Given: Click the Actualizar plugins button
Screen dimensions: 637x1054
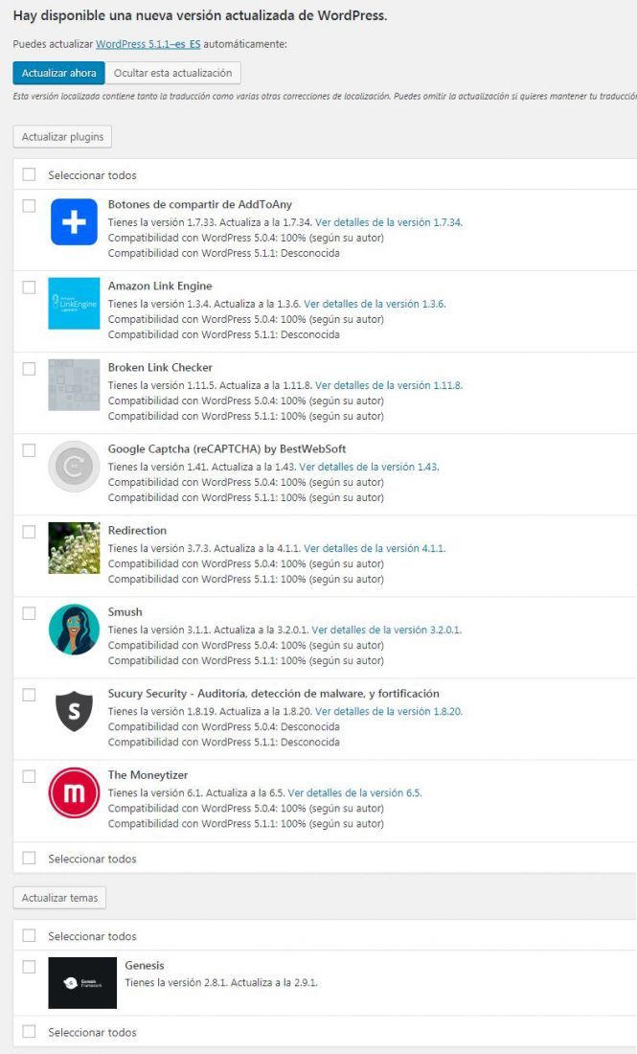Looking at the screenshot, I should [62, 136].
